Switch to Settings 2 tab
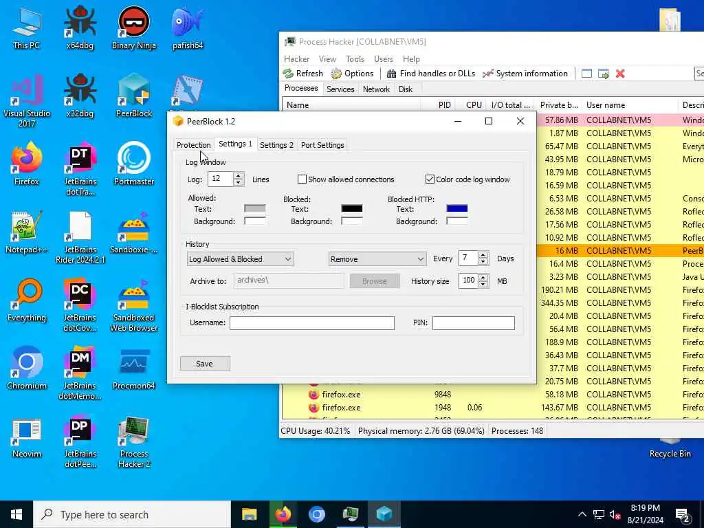This screenshot has height=528, width=704. click(x=276, y=145)
